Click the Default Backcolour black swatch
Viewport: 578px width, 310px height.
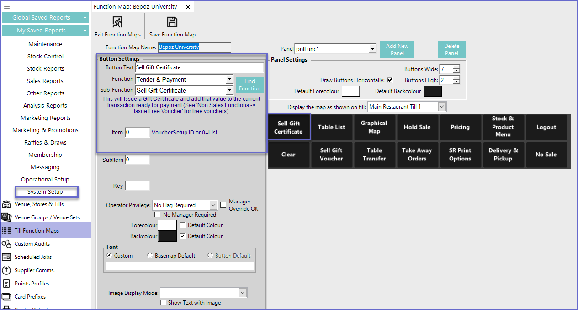pyautogui.click(x=432, y=91)
